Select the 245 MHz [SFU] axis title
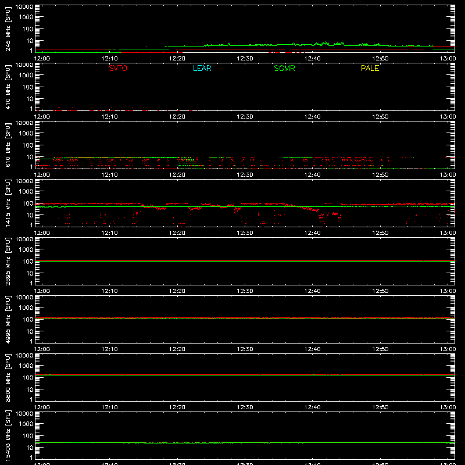The width and height of the screenshot is (465, 465). pyautogui.click(x=8, y=28)
